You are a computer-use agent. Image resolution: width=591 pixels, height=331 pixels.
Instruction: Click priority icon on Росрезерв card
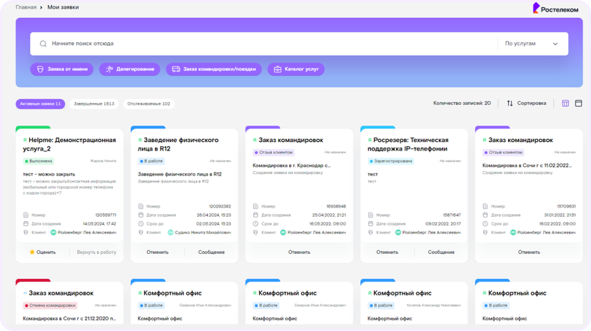370,140
